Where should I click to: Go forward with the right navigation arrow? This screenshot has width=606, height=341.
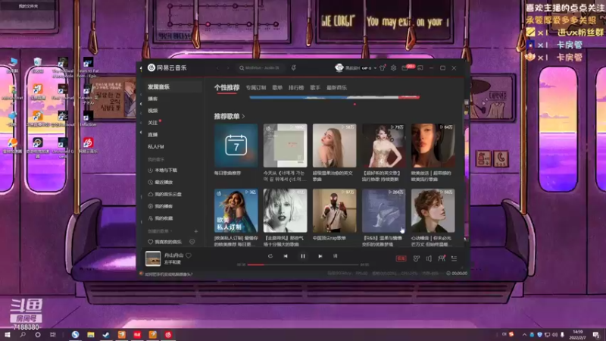228,68
